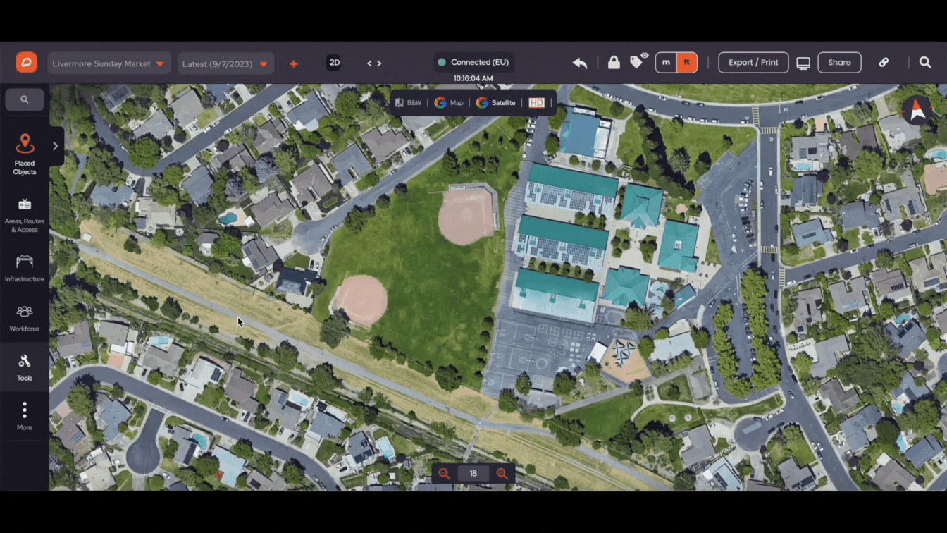The image size is (947, 533).
Task: Open the Latest (9/7/2023) version dropdown
Action: [x=225, y=63]
